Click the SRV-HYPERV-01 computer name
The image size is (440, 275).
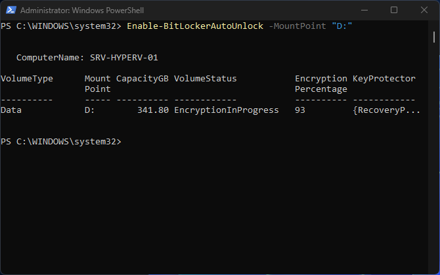(123, 58)
